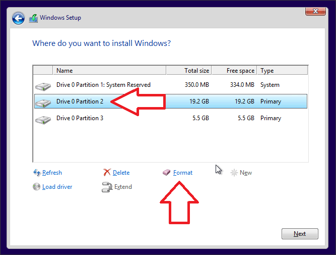336x255 pixels.
Task: Open the Load driver link
Action: (57, 187)
